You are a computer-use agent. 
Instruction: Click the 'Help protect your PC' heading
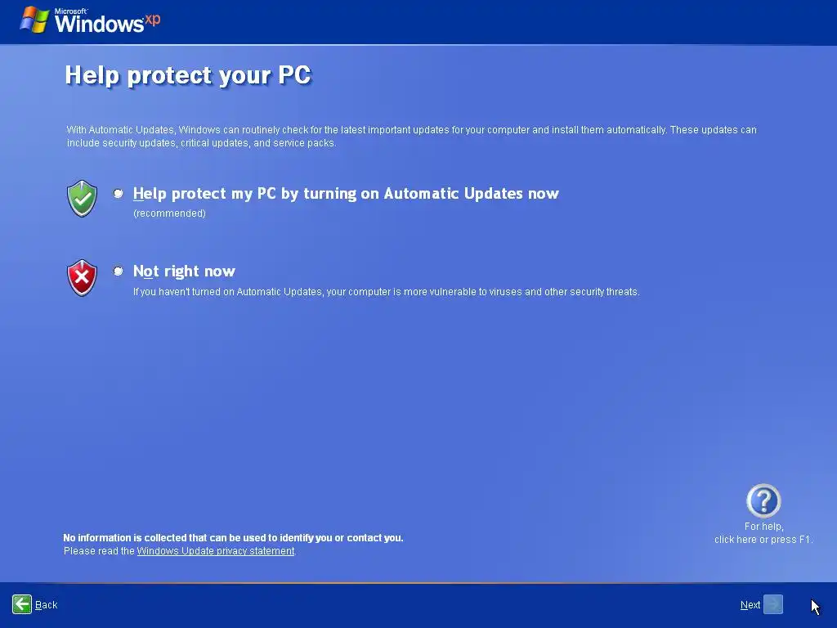pos(188,75)
